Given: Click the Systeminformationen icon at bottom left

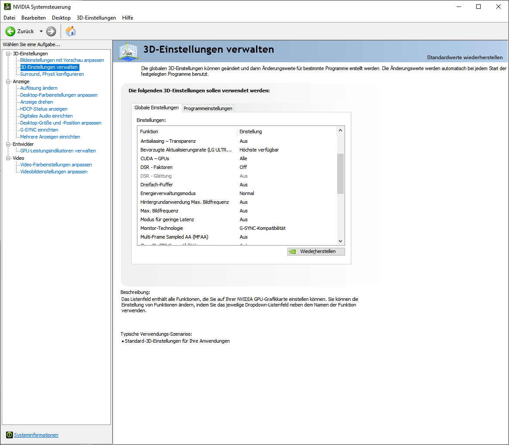Looking at the screenshot, I should point(10,435).
